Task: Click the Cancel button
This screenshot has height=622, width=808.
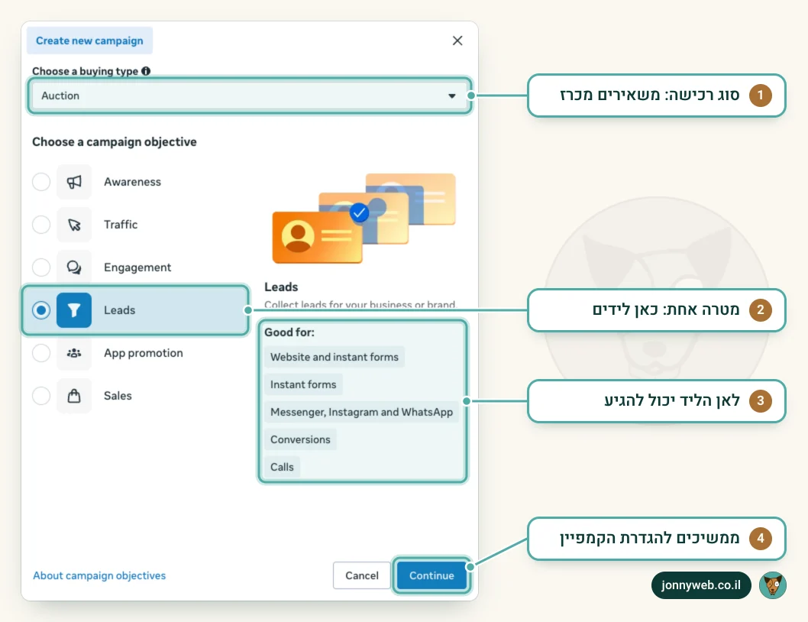Action: [362, 575]
